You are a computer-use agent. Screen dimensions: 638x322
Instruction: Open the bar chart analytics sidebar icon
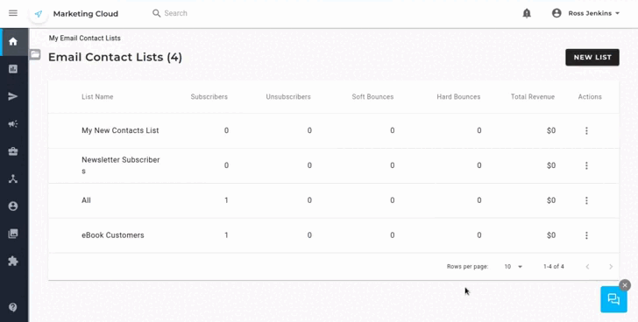[x=13, y=69]
